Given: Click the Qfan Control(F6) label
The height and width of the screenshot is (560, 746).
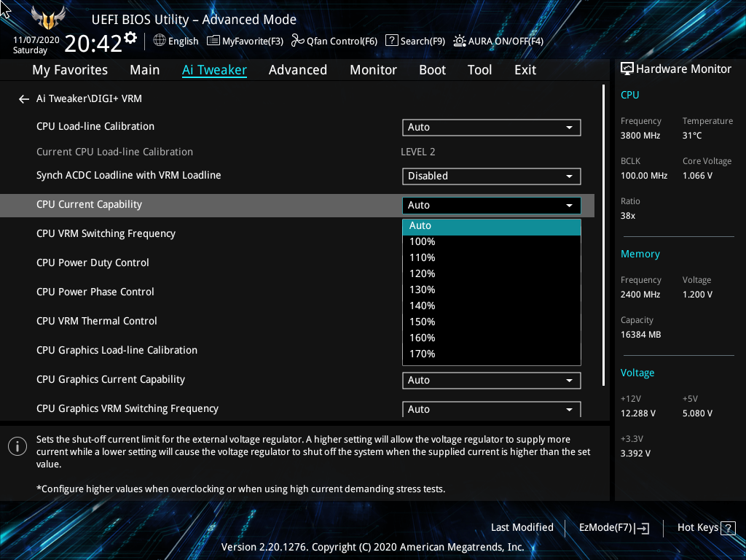Looking at the screenshot, I should (x=342, y=41).
